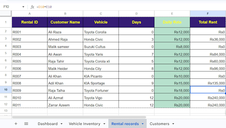The image size is (226, 128).
Task: Select the Rs36,000 total rent cell
Action: click(x=208, y=39)
